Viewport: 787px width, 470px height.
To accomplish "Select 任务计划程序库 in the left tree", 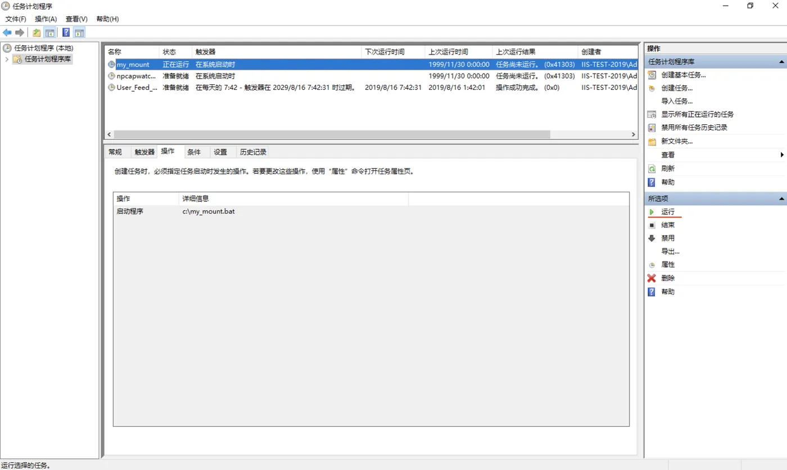I will pos(48,59).
